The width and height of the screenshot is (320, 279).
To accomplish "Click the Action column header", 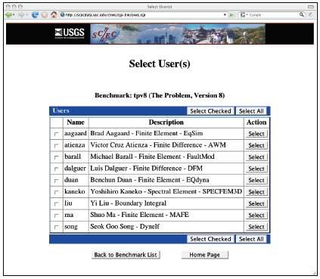I will coord(256,122).
